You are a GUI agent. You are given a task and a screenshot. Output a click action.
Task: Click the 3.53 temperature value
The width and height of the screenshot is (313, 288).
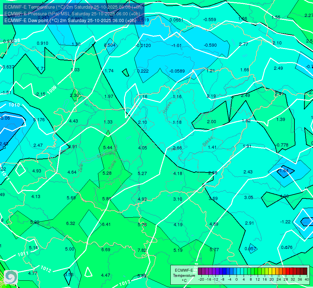(69, 275)
